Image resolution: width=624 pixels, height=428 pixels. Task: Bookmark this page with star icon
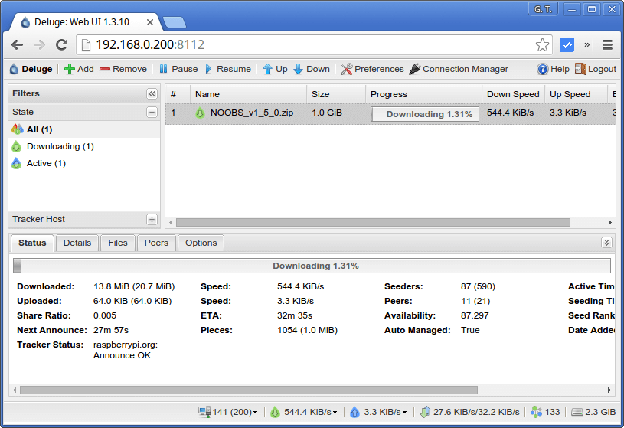pyautogui.click(x=542, y=44)
